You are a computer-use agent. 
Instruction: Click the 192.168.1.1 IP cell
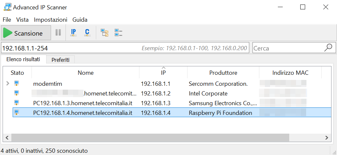pos(155,83)
